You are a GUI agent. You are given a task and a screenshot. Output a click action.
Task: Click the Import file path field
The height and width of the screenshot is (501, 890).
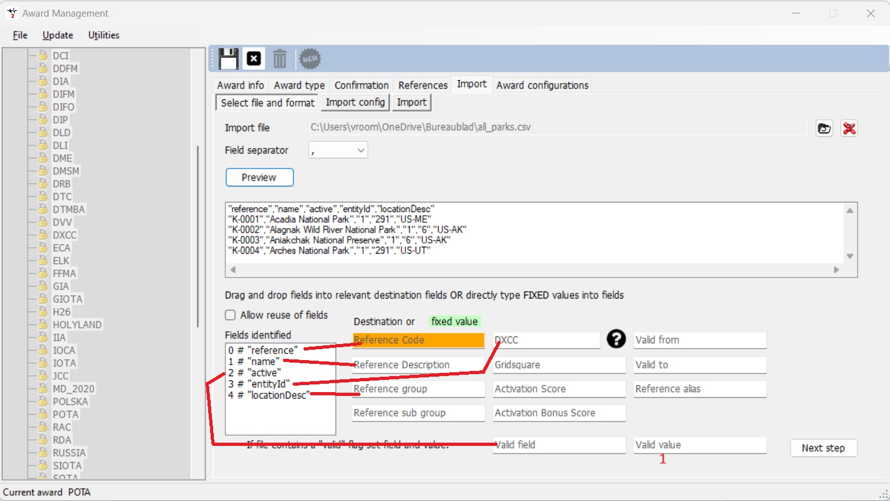point(557,127)
